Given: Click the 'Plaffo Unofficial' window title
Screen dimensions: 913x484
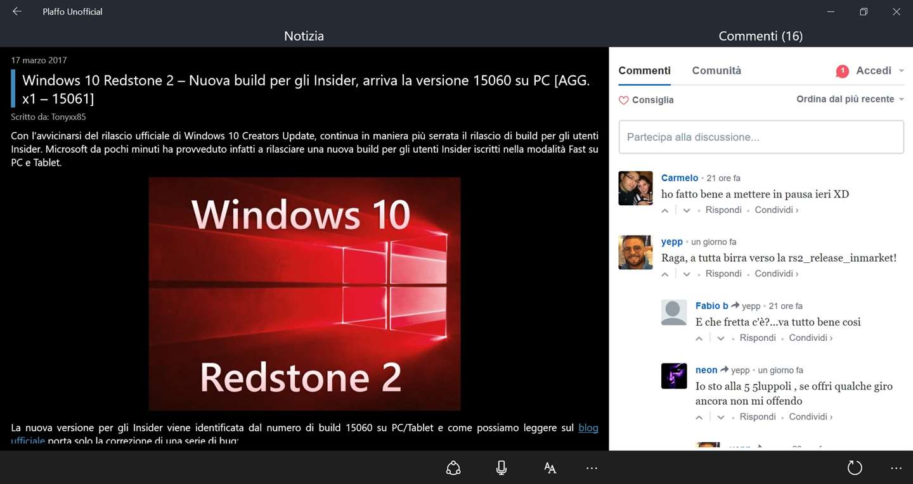Looking at the screenshot, I should point(72,11).
